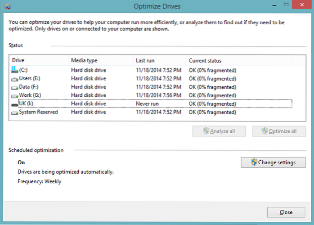This screenshot has width=314, height=225.
Task: Click the 'Never run' last run cell
Action: click(147, 103)
